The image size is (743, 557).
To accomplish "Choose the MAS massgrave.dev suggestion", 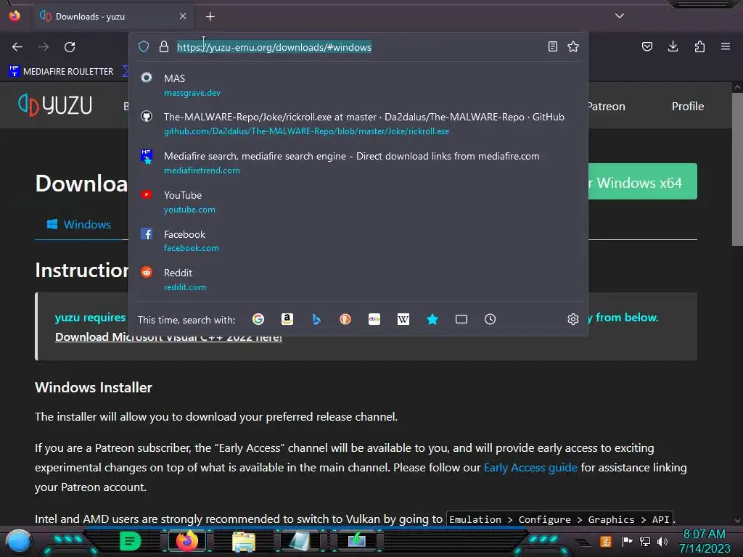I will [x=358, y=85].
